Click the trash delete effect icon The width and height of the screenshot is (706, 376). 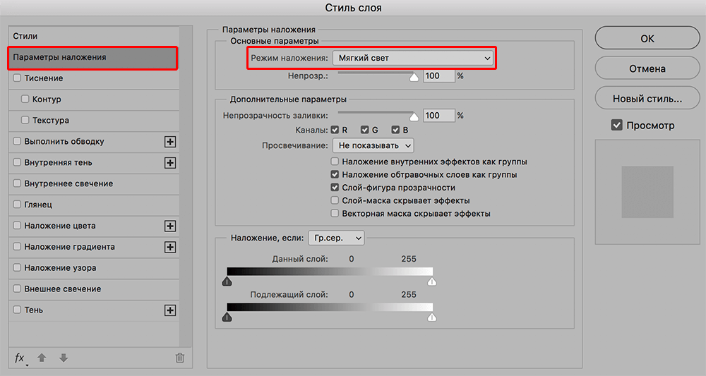point(179,358)
